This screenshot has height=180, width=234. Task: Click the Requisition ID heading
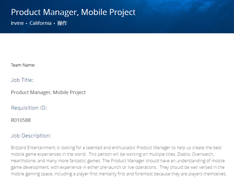pyautogui.click(x=29, y=108)
